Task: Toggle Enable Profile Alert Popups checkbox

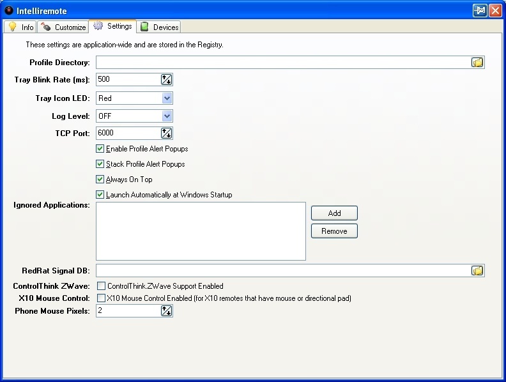Action: pos(100,149)
